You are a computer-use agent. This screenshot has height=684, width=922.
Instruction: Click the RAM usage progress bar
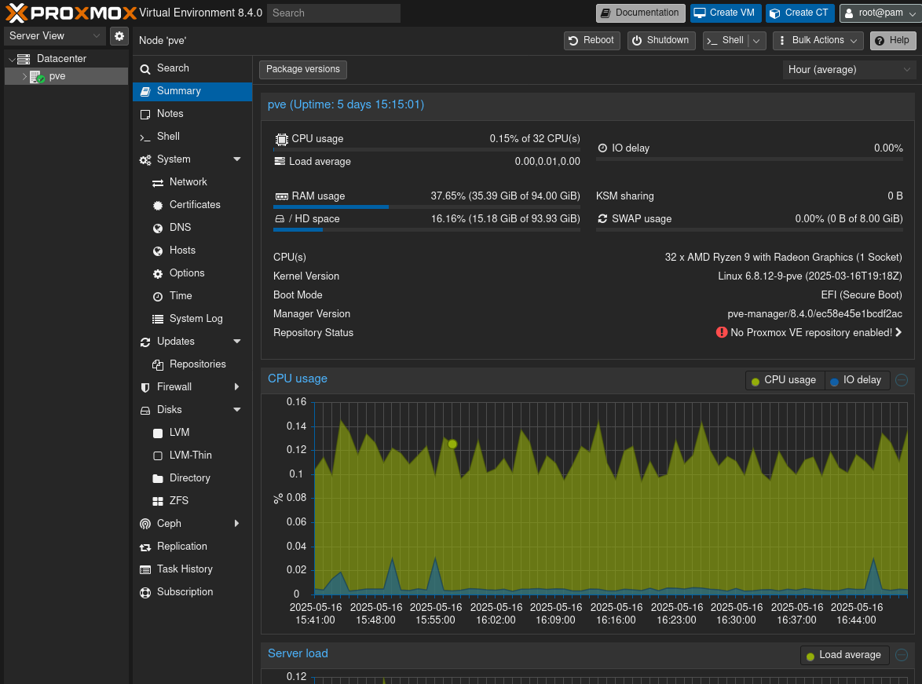click(x=426, y=207)
